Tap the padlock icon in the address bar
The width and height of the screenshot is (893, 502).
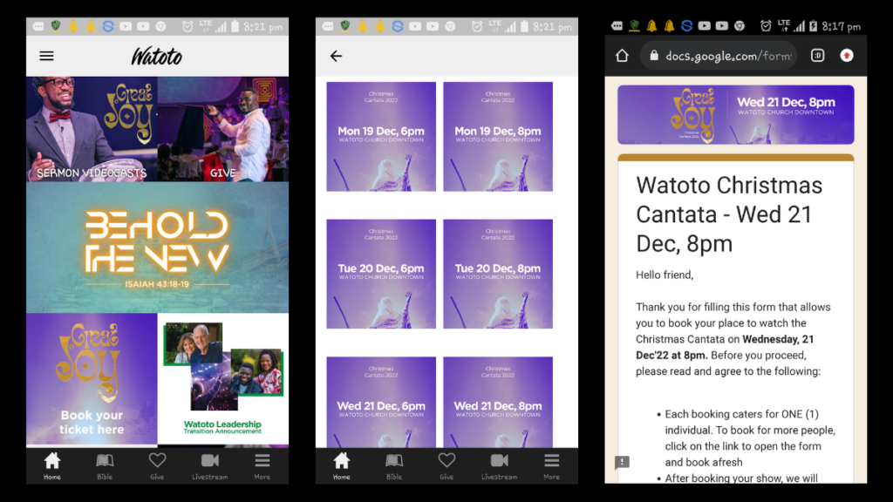(x=654, y=55)
